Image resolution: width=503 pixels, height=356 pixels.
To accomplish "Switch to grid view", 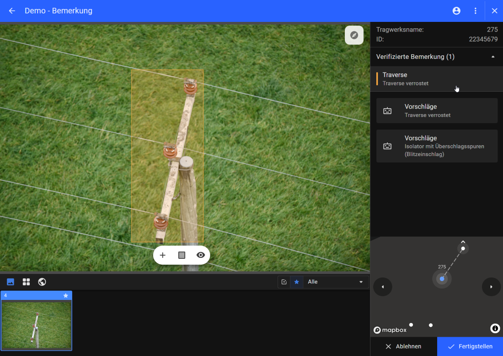I will click(26, 282).
